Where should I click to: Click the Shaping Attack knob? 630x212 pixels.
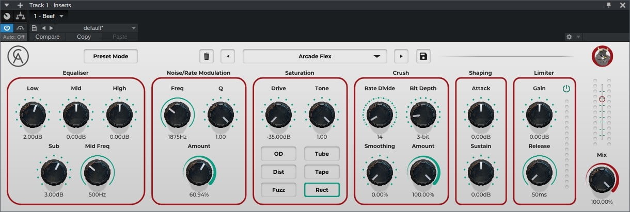(481, 113)
